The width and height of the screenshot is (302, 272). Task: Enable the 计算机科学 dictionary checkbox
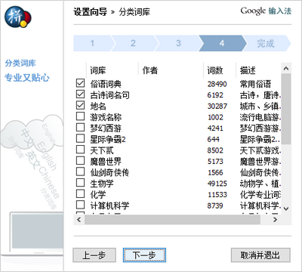point(80,205)
